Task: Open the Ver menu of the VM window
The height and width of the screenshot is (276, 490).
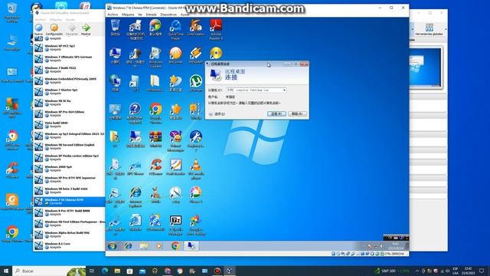Action: click(140, 15)
